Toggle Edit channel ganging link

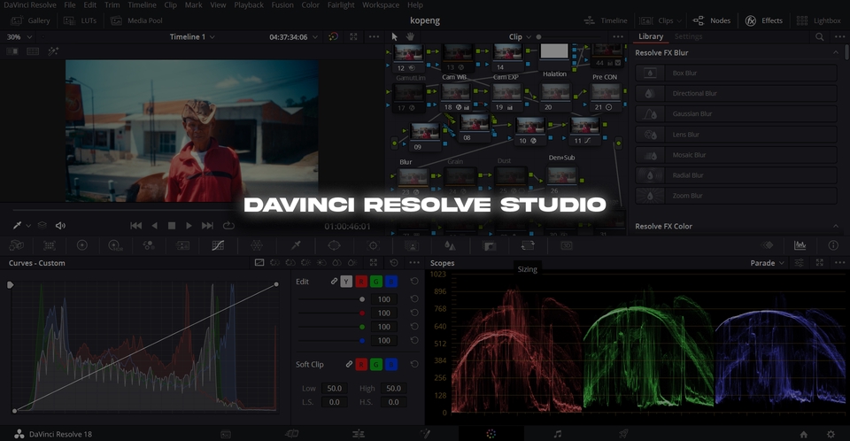pyautogui.click(x=334, y=282)
